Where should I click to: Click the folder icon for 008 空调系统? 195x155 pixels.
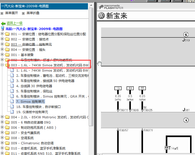point(7,138)
